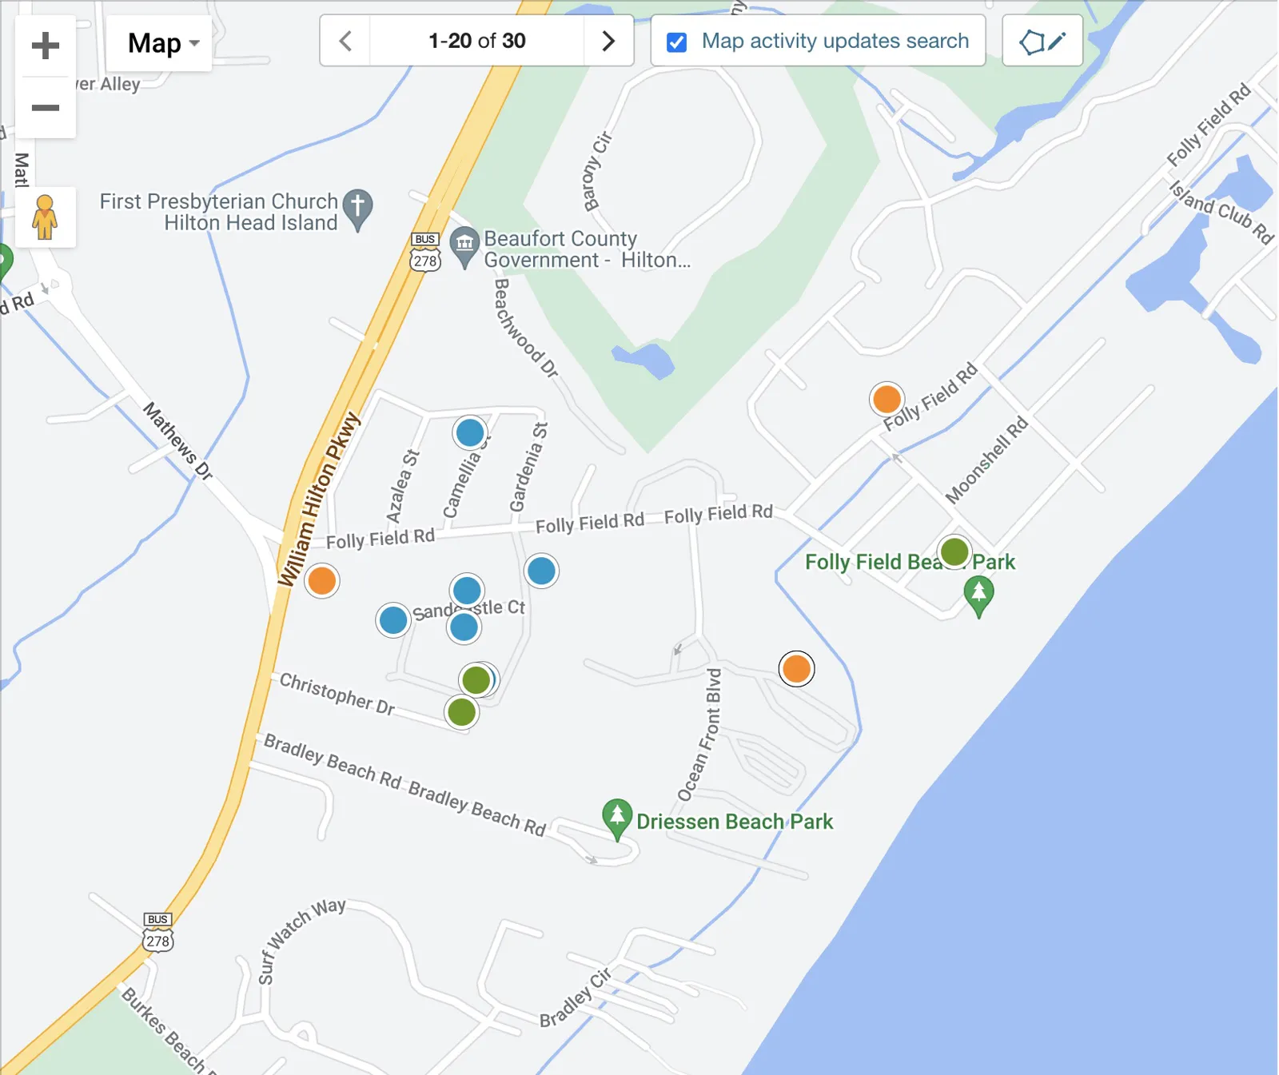This screenshot has height=1075, width=1279.
Task: Click the Driessen Beach Park label
Action: pyautogui.click(x=735, y=822)
